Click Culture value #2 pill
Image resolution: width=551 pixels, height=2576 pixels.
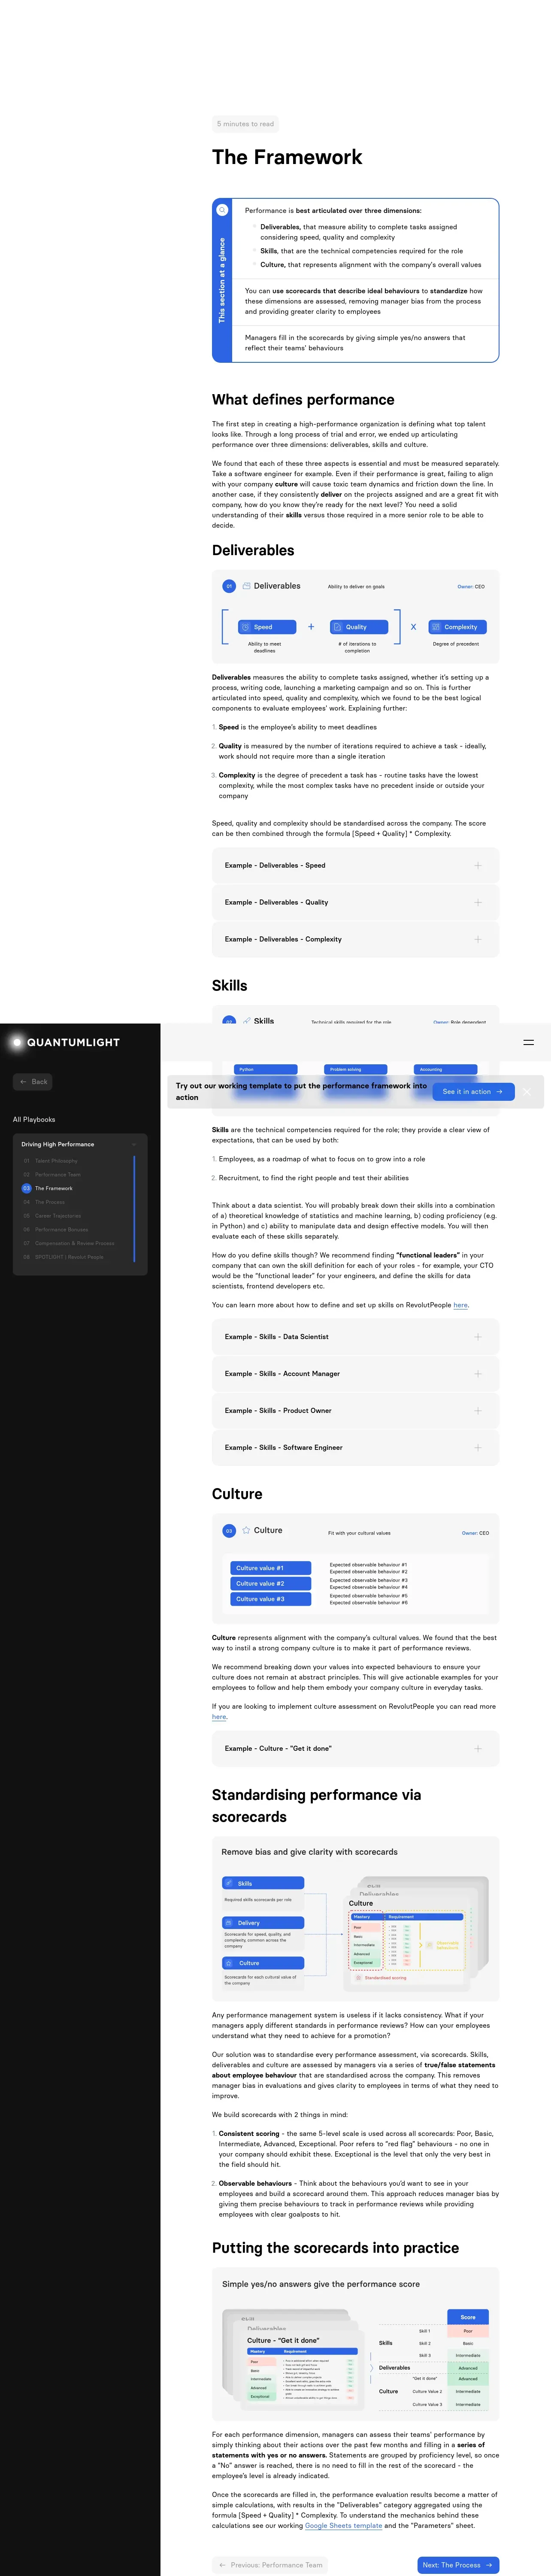coord(271,1584)
